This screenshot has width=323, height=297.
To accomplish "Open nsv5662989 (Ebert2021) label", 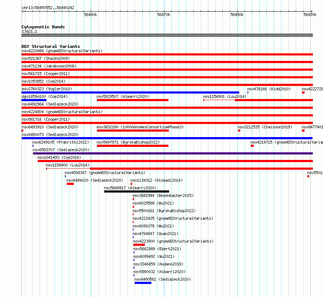I will 157,249.
